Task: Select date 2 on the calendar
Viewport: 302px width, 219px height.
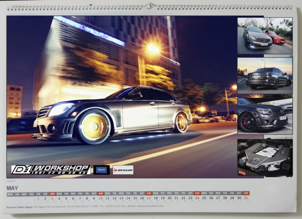Action: coord(45,199)
